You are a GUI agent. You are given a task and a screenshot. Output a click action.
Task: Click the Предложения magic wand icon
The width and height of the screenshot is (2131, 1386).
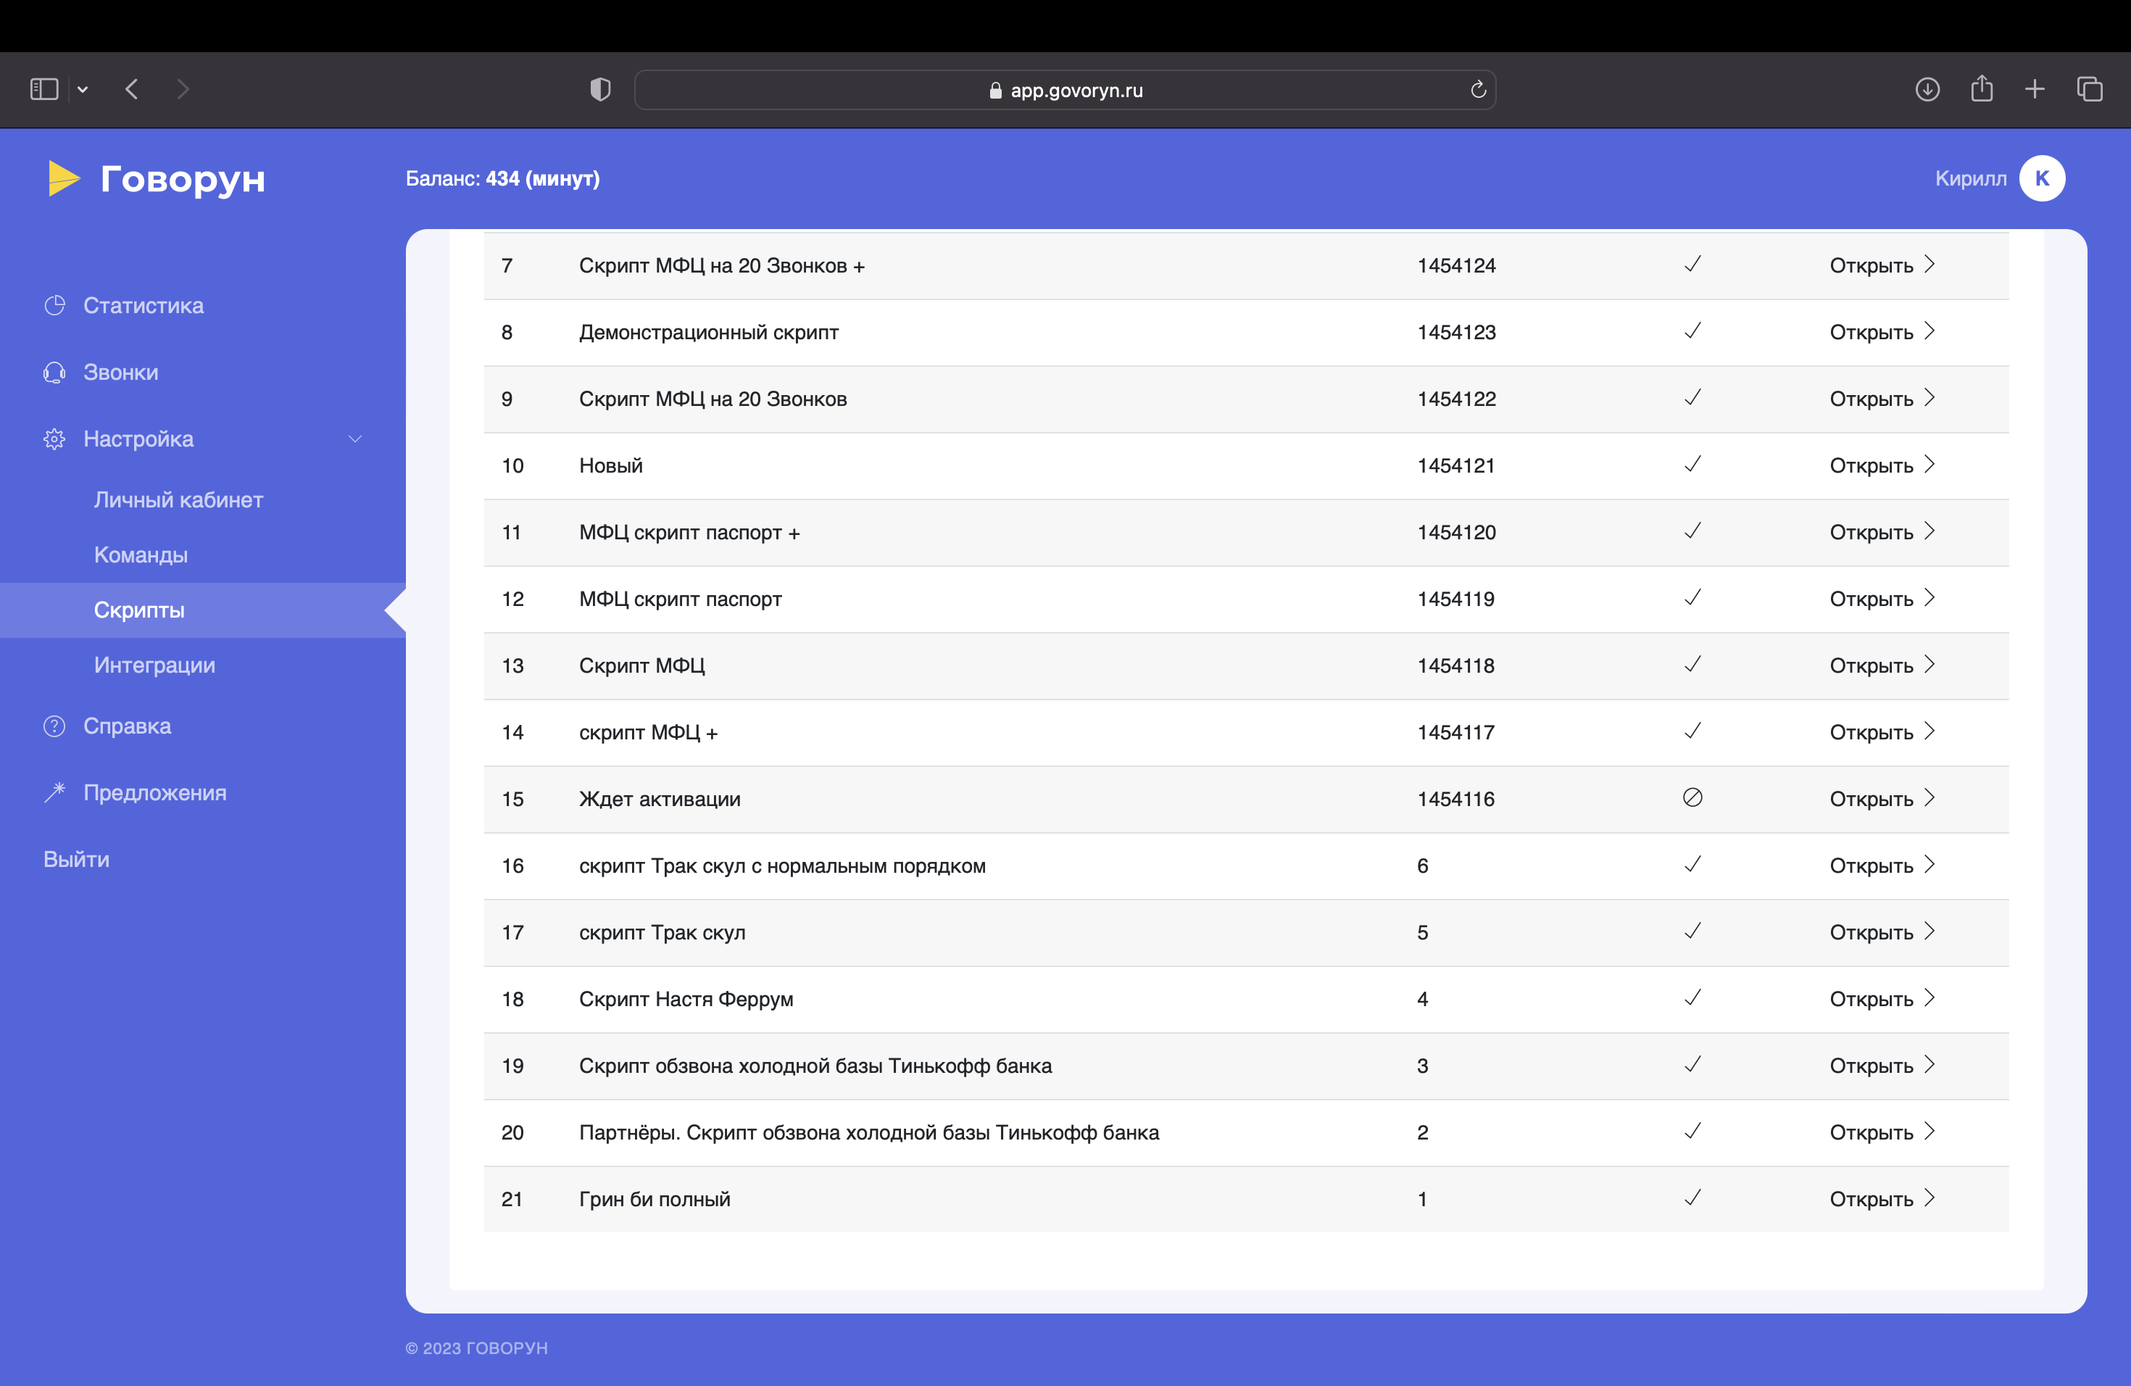tap(54, 792)
